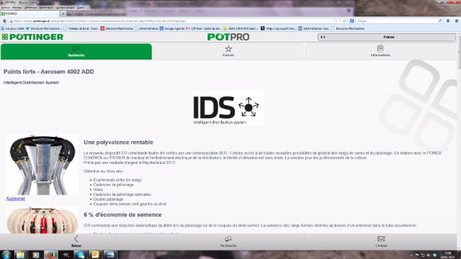Open Windows Explorer from the taskbar
Viewport: 461px width, 259px height.
tap(20, 254)
